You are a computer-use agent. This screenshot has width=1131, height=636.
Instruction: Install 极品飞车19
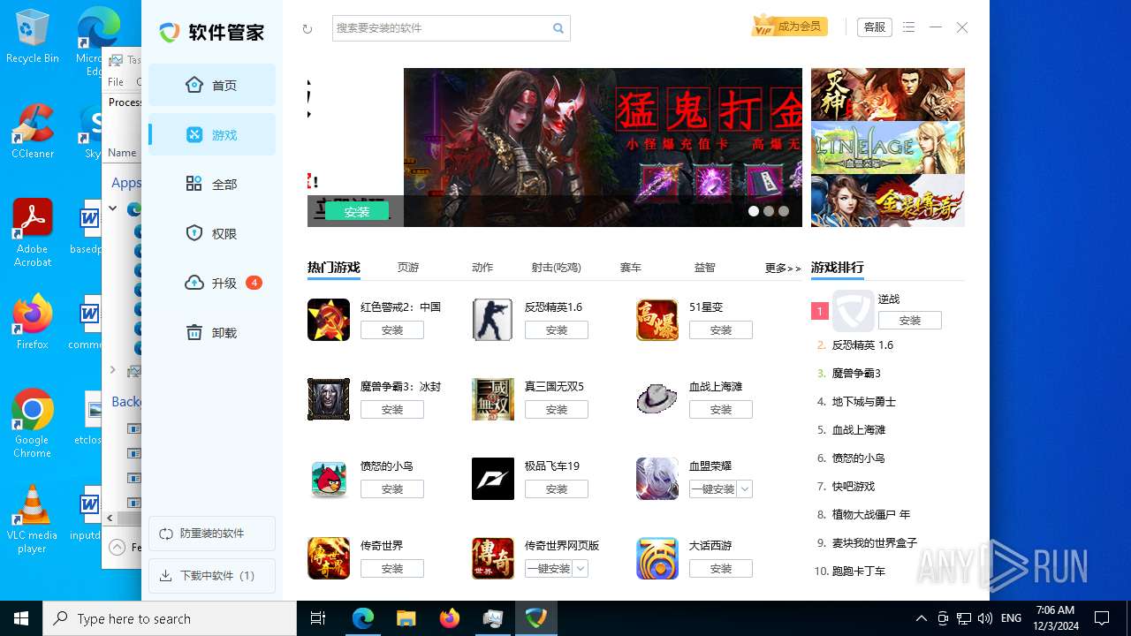[x=557, y=488]
